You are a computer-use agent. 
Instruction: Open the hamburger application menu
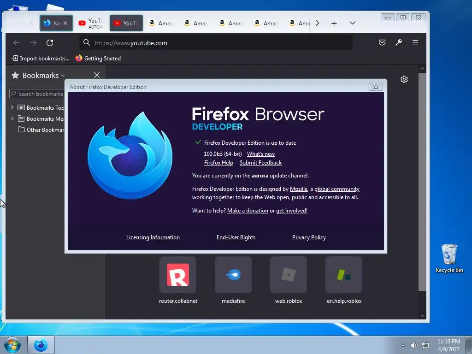point(415,42)
